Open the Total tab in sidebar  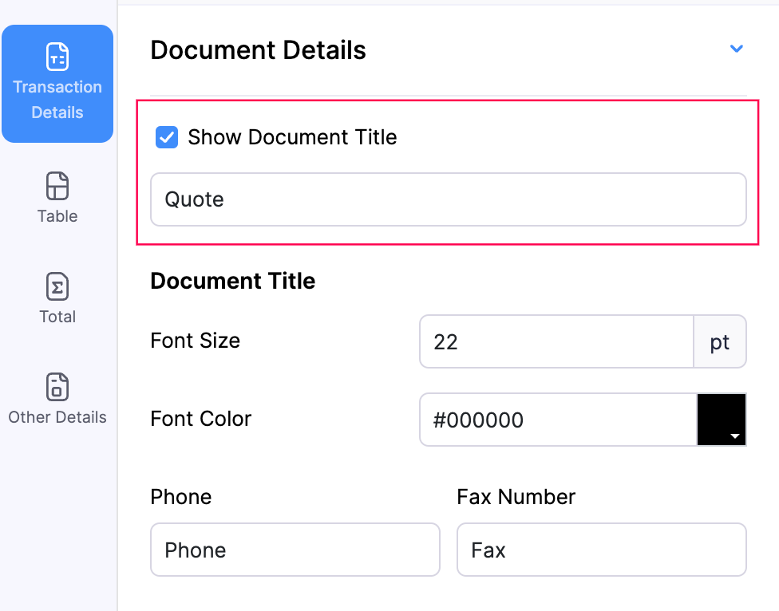(x=57, y=297)
